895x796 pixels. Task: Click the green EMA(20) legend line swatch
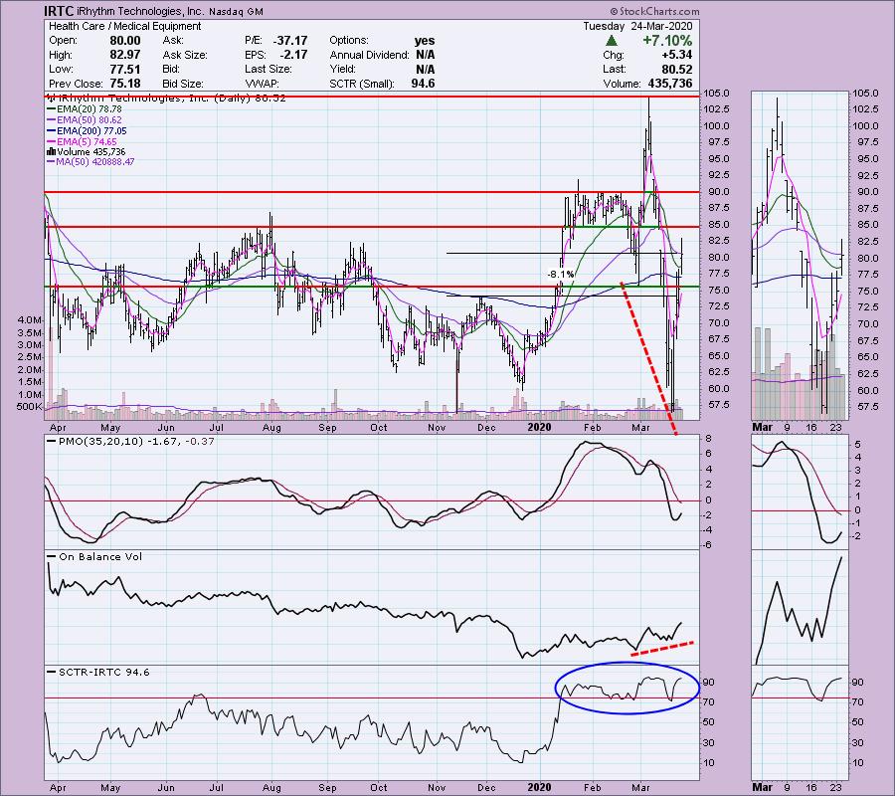pos(51,109)
